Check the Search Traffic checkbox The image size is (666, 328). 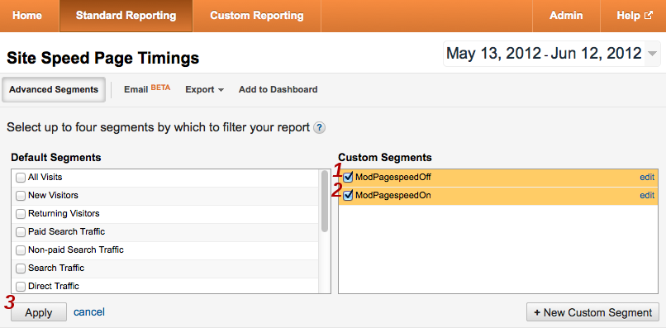(21, 269)
